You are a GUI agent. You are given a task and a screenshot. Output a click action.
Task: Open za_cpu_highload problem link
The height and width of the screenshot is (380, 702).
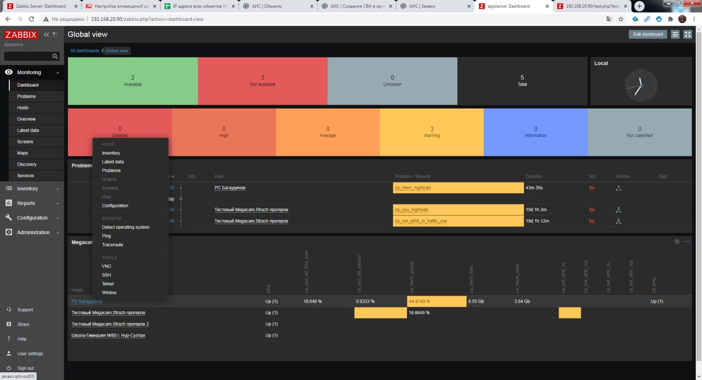coord(411,209)
